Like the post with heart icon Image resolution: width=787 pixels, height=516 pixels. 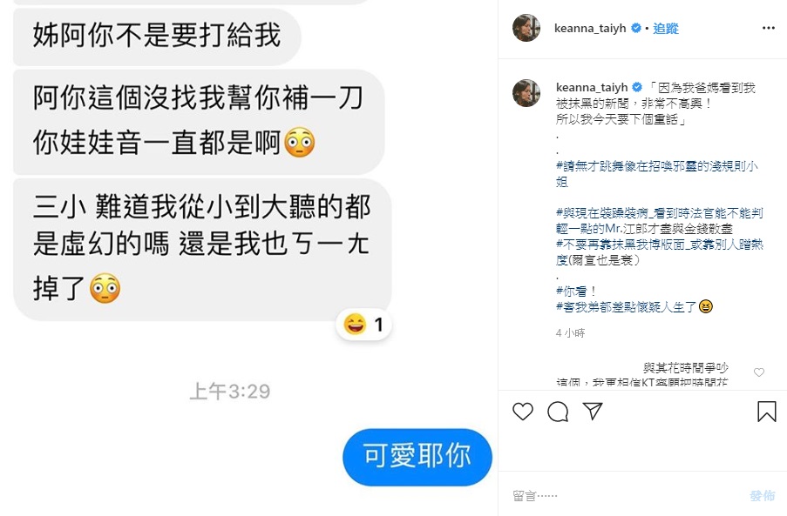[523, 412]
